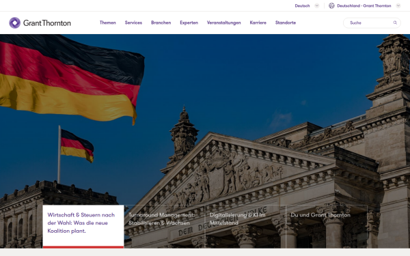Select Turnaround Management slide tab

[x=164, y=226]
